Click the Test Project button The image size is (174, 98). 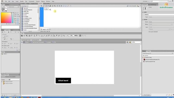tap(147, 95)
